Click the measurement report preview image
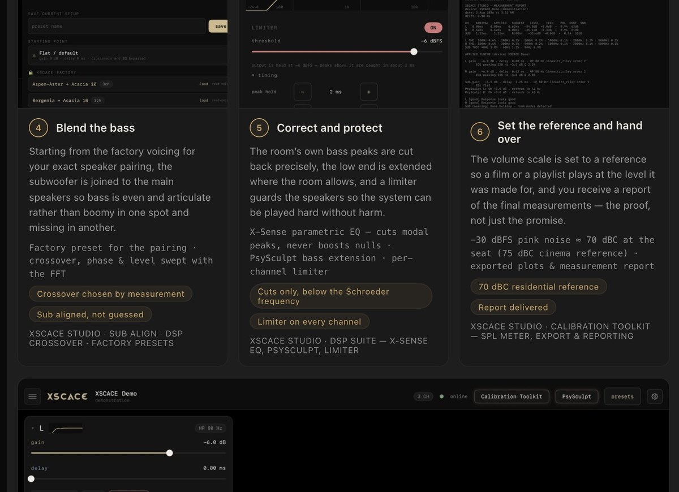 (564, 54)
